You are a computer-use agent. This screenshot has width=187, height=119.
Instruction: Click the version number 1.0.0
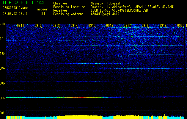tap(40, 2)
